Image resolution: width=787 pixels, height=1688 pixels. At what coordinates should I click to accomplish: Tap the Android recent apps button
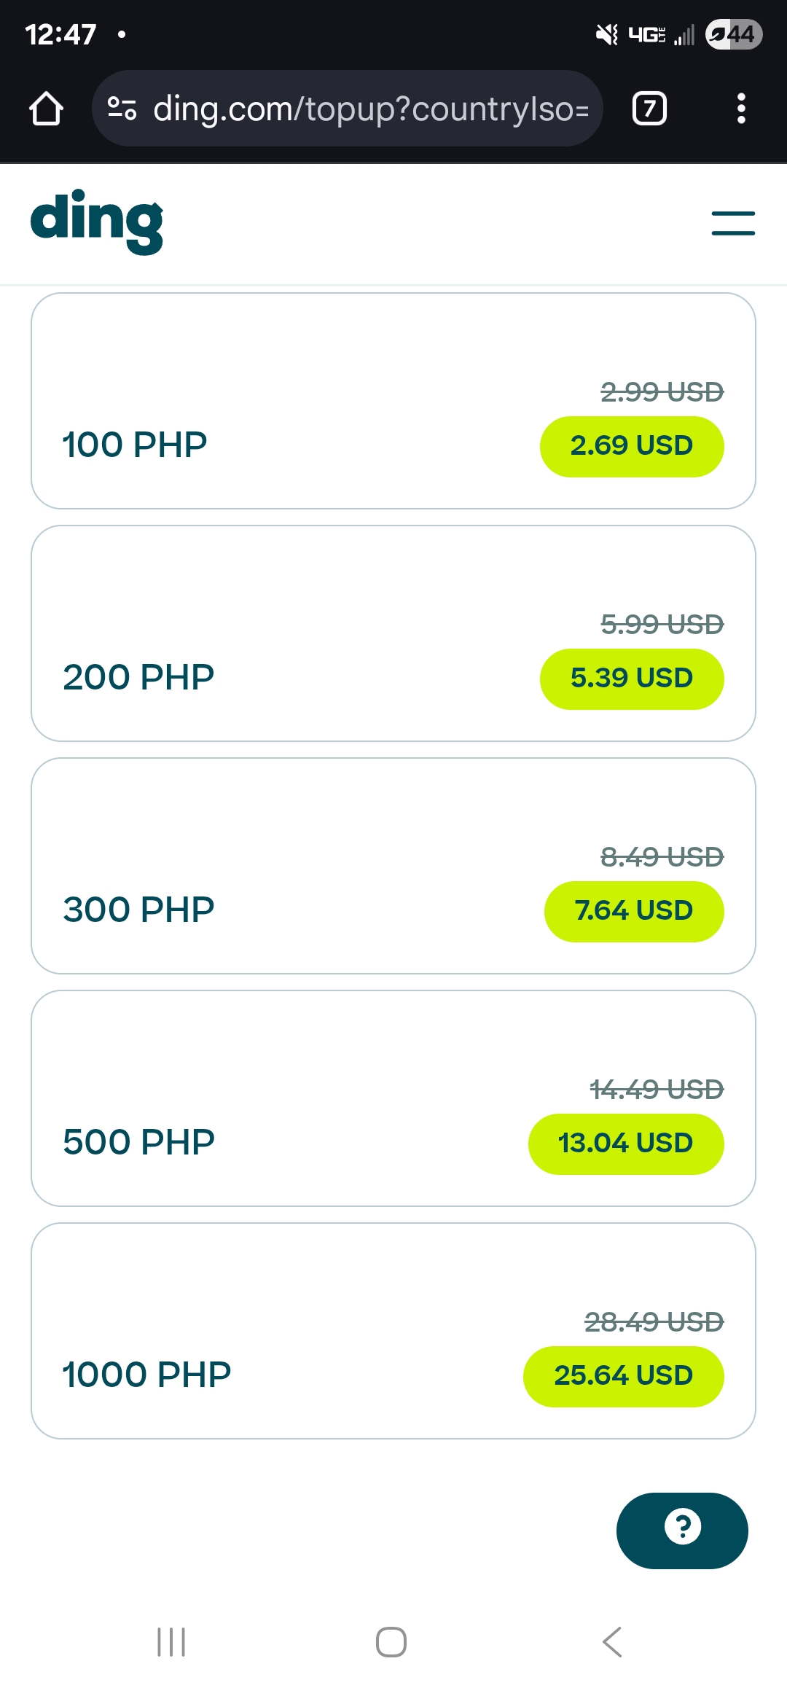pos(171,1641)
